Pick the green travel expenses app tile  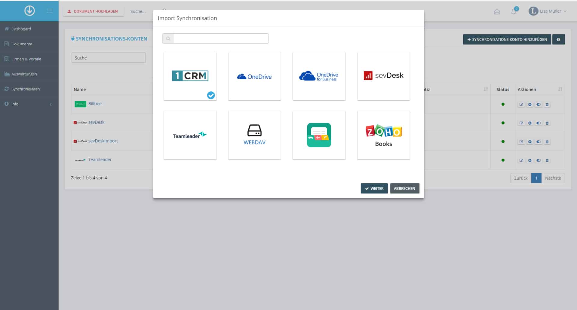coord(319,135)
